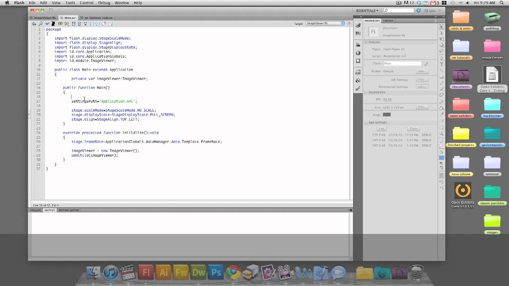This screenshot has height=286, width=509.
Task: Click the Class input field containing Main
Action: click(x=402, y=64)
